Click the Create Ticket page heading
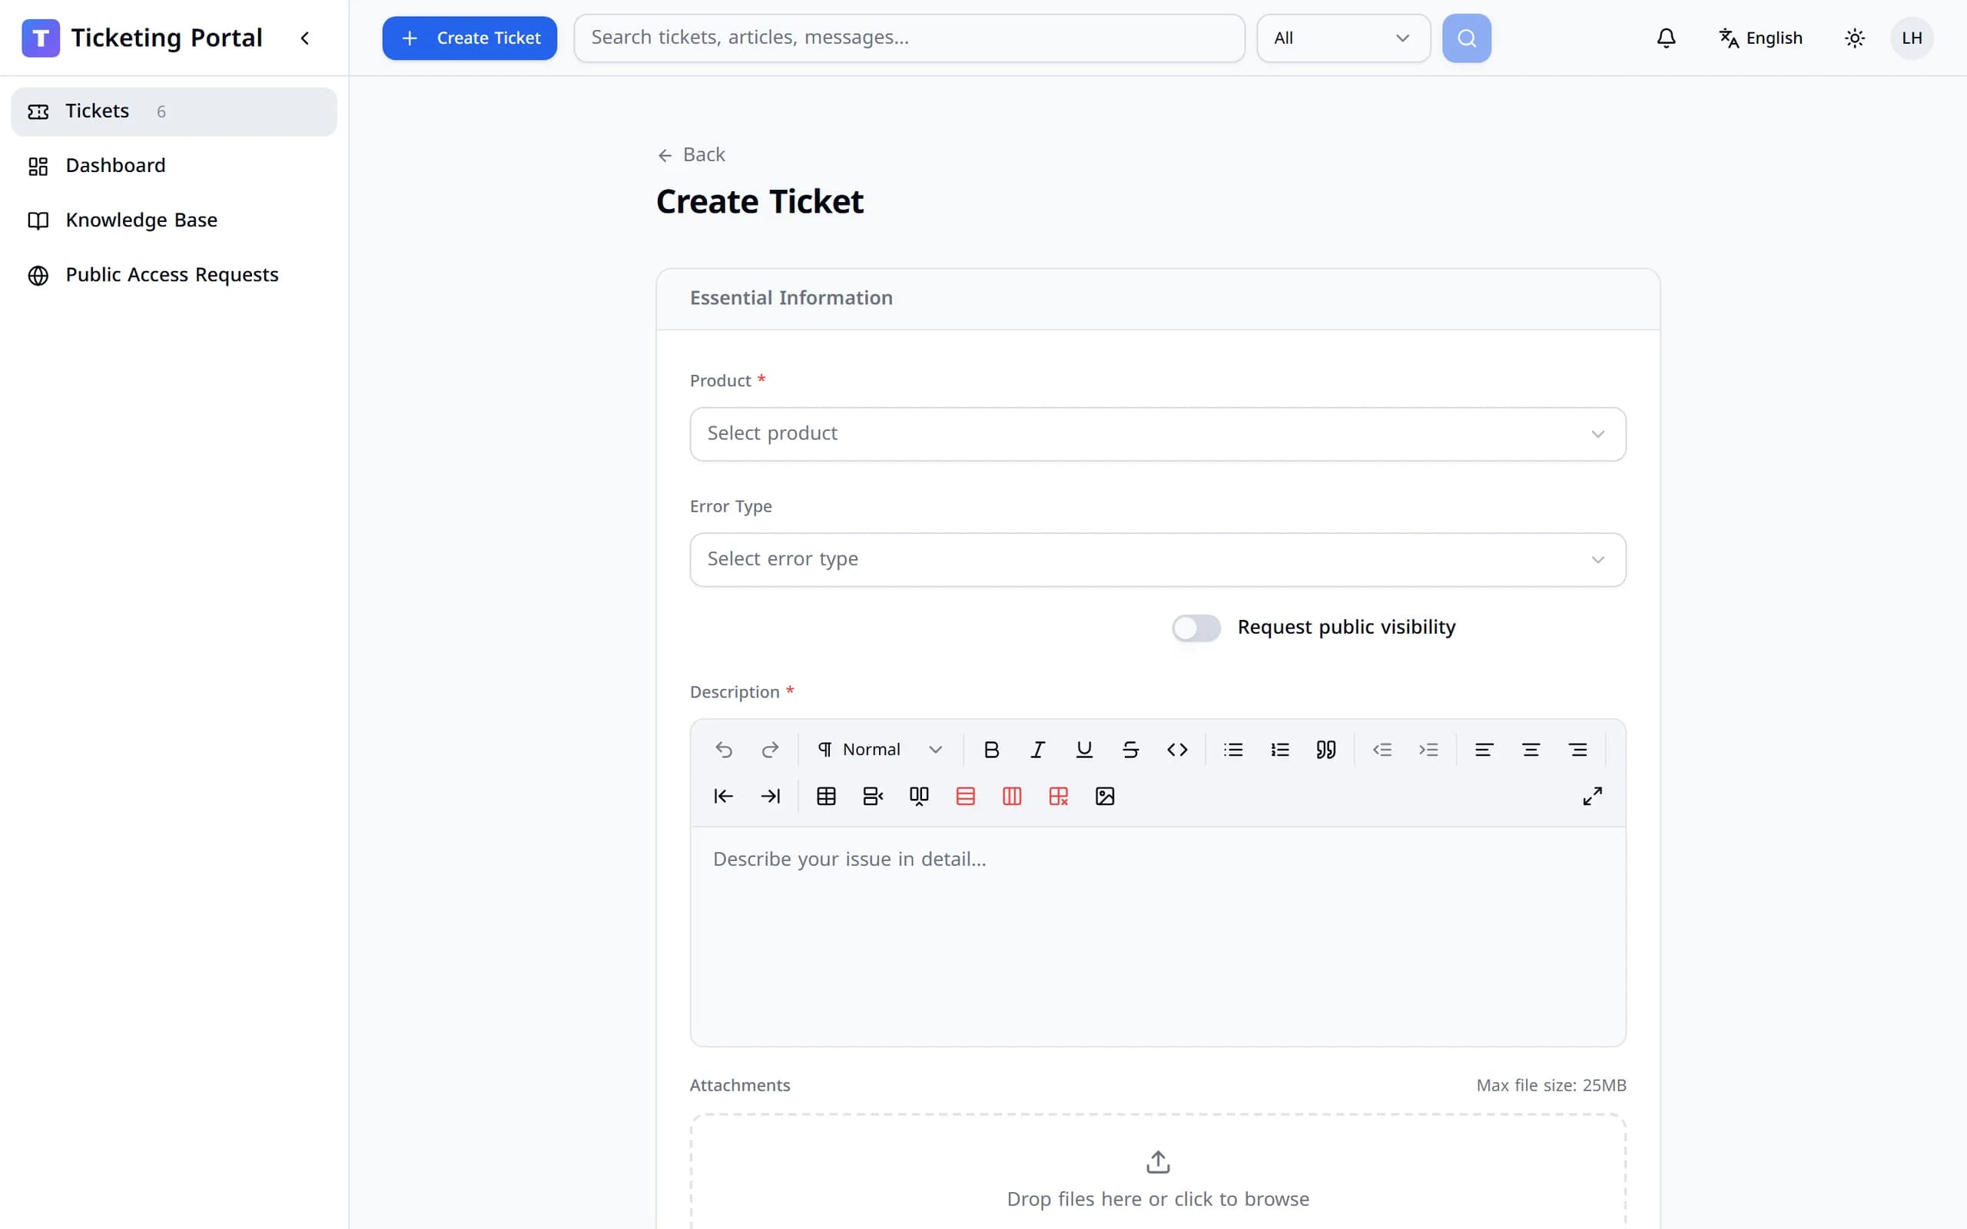The image size is (1967, 1229). (x=759, y=201)
